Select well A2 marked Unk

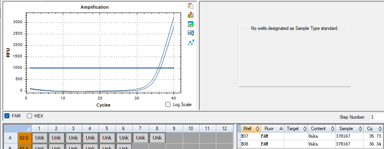click(56, 138)
